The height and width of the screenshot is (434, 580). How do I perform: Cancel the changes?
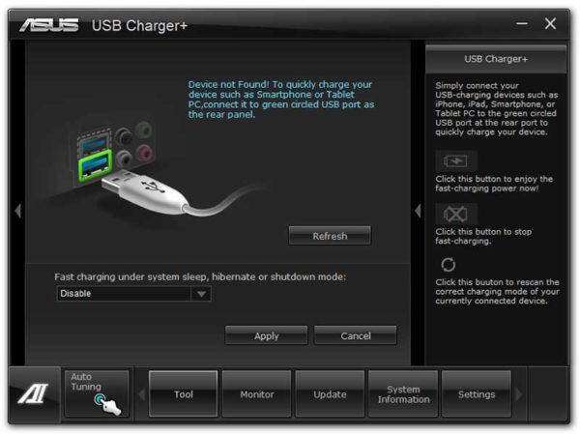coord(356,335)
